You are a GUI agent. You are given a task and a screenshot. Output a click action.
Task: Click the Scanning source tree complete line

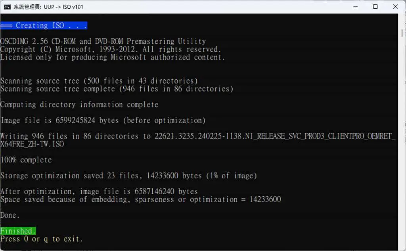[117, 89]
